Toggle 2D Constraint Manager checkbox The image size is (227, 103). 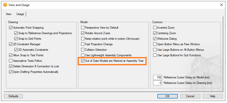click(x=11, y=44)
